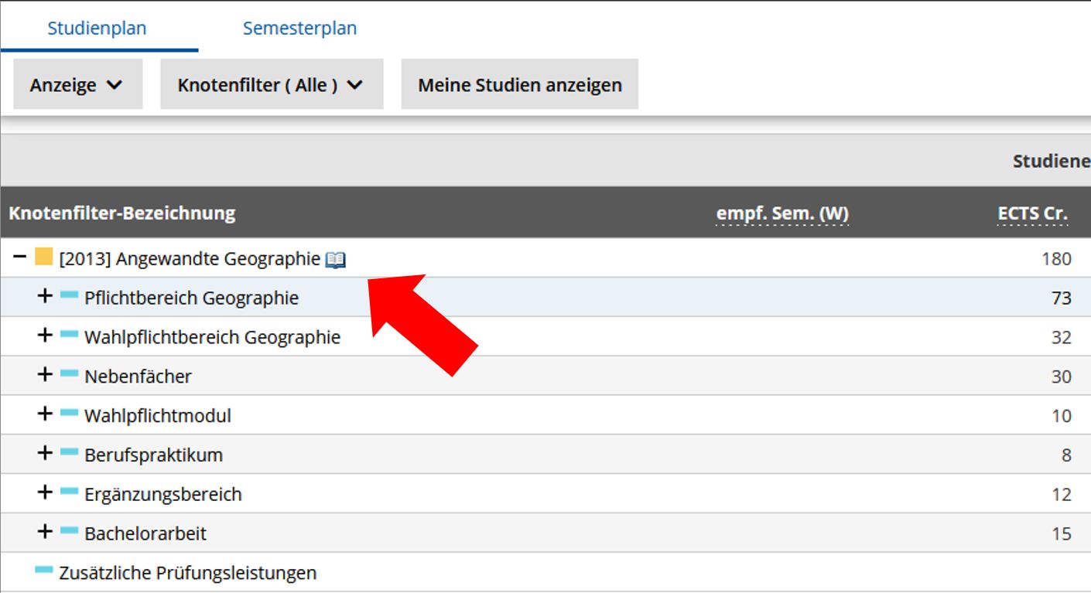The image size is (1091, 593).
Task: Expand the Pflichtbereich Geographie node
Action: tap(45, 295)
